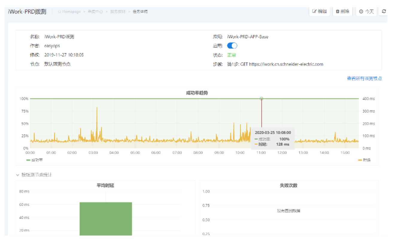
Task: Click the 失败次数 chart title
Action: (x=288, y=185)
